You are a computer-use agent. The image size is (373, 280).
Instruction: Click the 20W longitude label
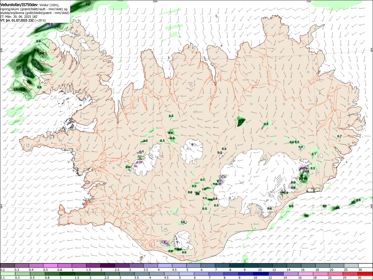point(155,1)
